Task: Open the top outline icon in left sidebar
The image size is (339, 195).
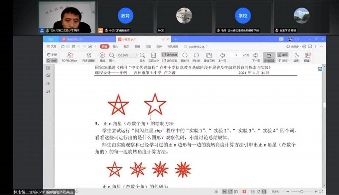Action: pyautogui.click(x=48, y=68)
